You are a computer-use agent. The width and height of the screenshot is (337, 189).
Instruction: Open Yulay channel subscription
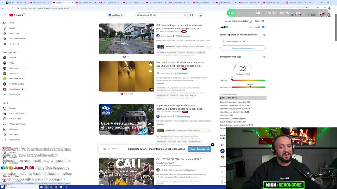(x=12, y=63)
